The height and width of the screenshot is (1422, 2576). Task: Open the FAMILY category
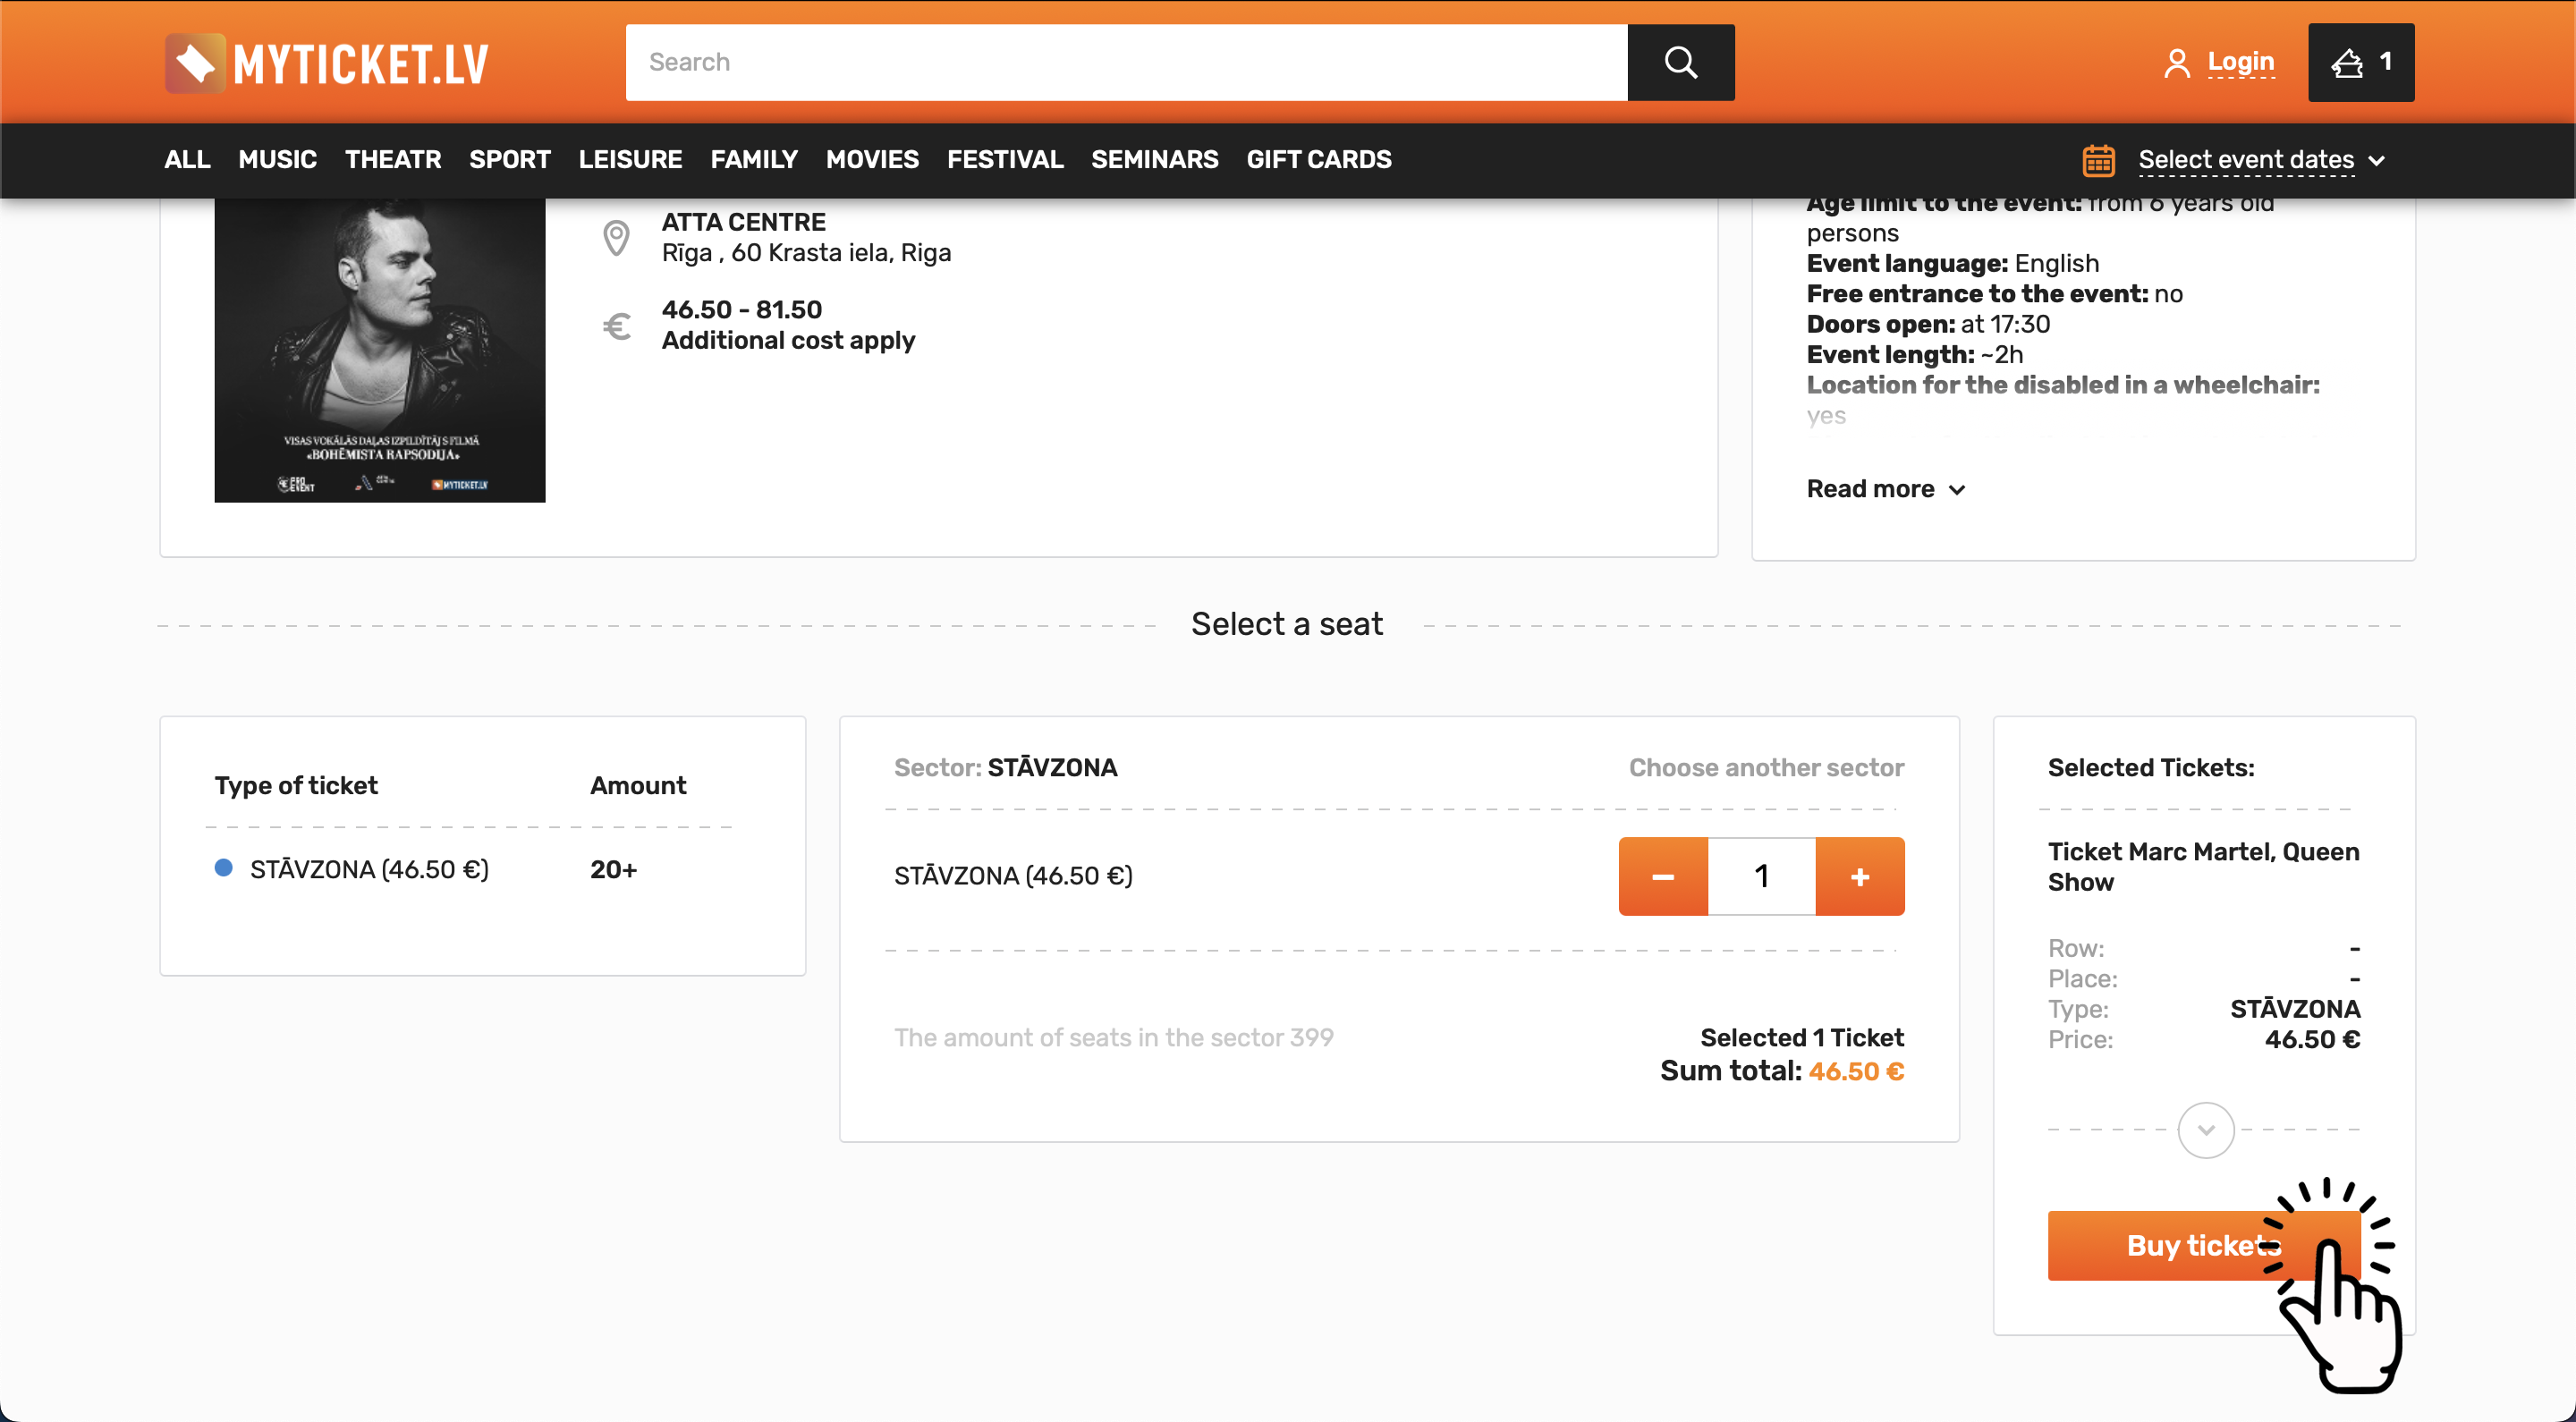tap(754, 159)
